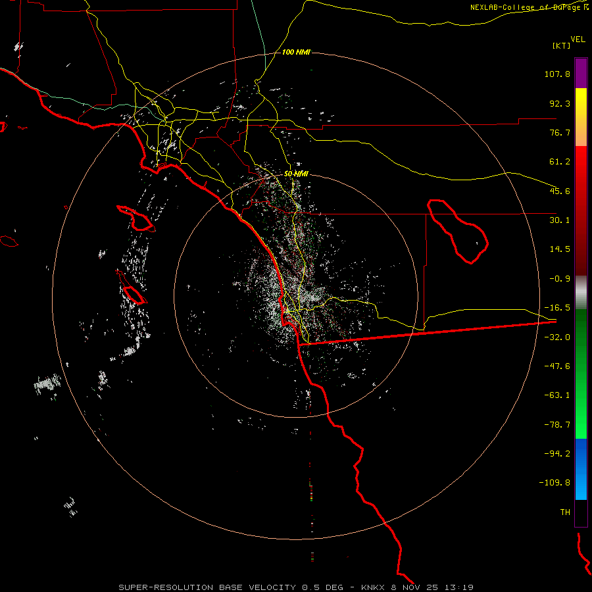The image size is (592, 592).
Task: Click the -78.7 velocity scale value
Action: [557, 425]
